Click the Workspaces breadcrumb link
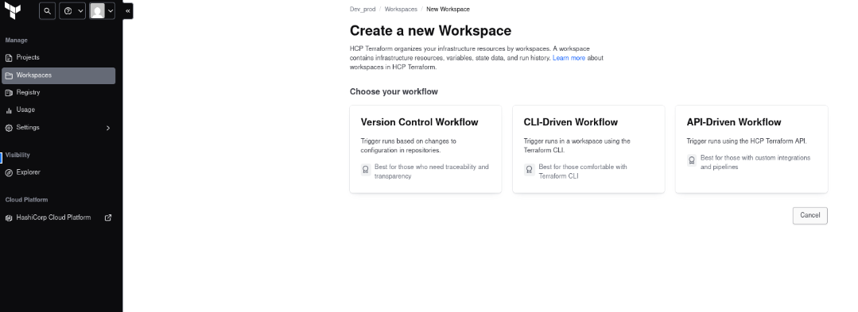This screenshot has width=858, height=312. point(401,10)
